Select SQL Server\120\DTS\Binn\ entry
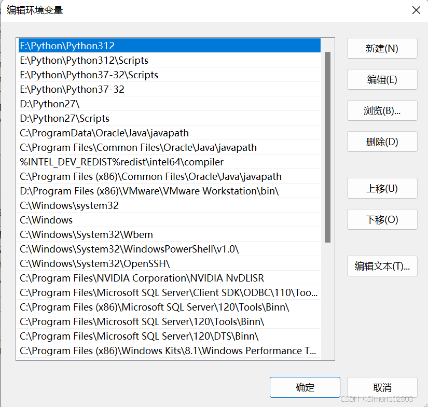 pos(170,336)
